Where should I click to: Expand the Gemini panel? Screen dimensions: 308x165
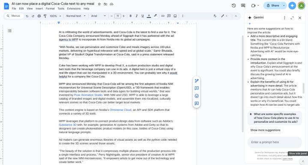(x=292, y=18)
